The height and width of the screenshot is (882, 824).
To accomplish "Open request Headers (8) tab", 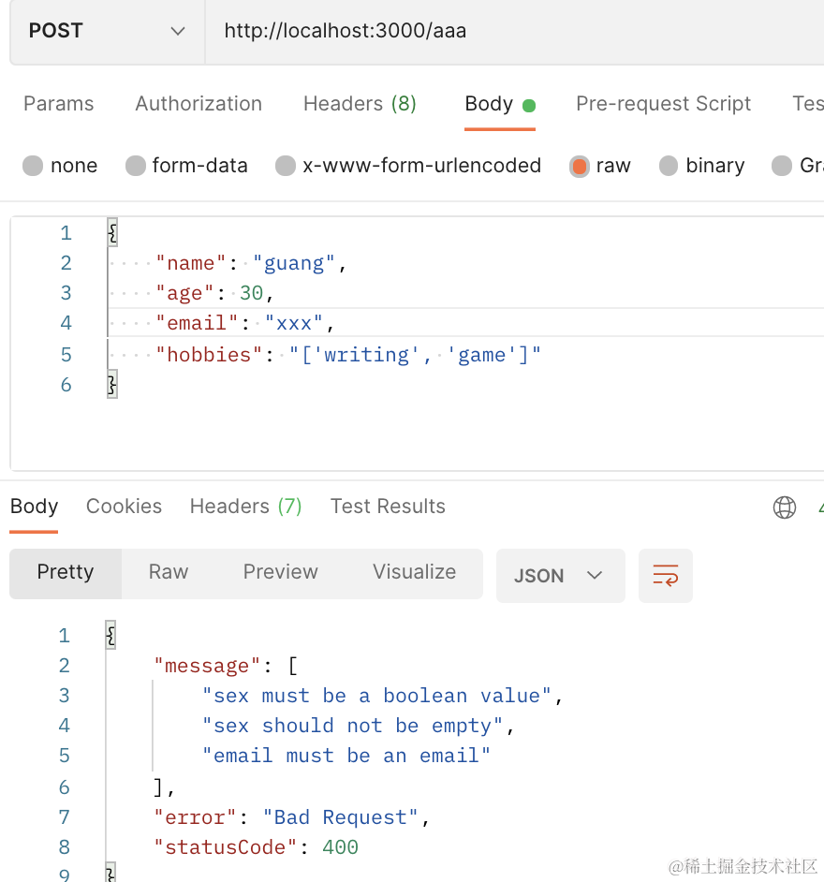I will pos(360,104).
